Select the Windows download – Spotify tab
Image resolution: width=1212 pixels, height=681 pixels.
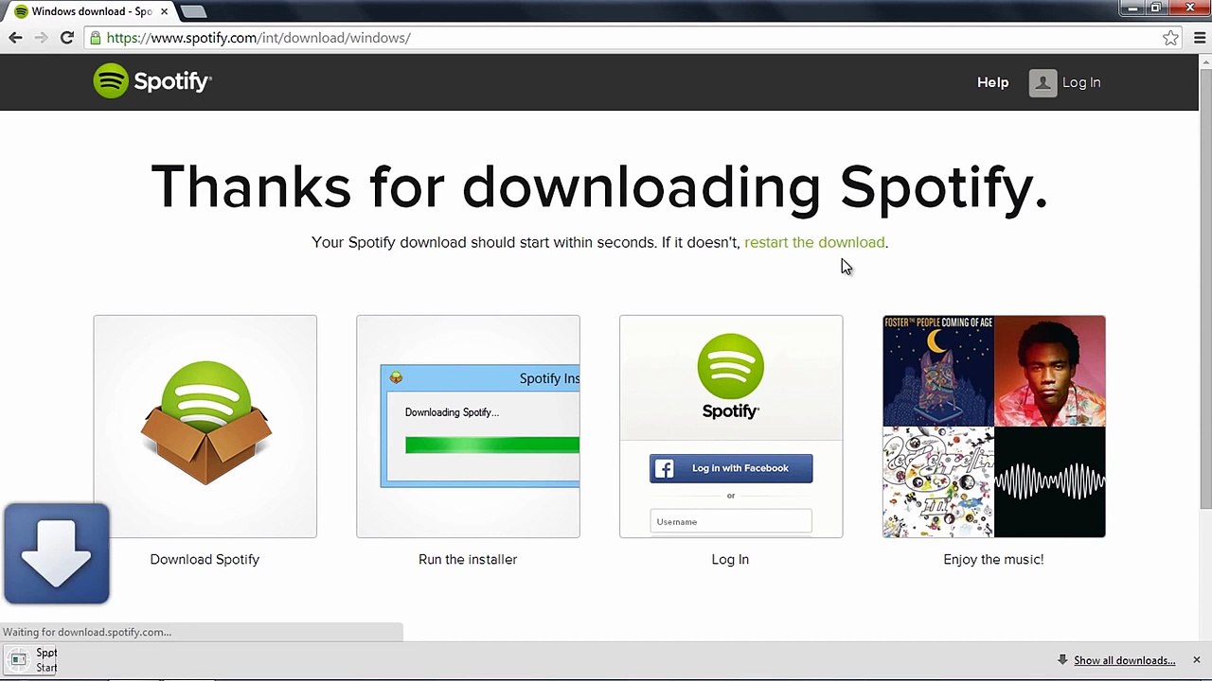tap(88, 11)
